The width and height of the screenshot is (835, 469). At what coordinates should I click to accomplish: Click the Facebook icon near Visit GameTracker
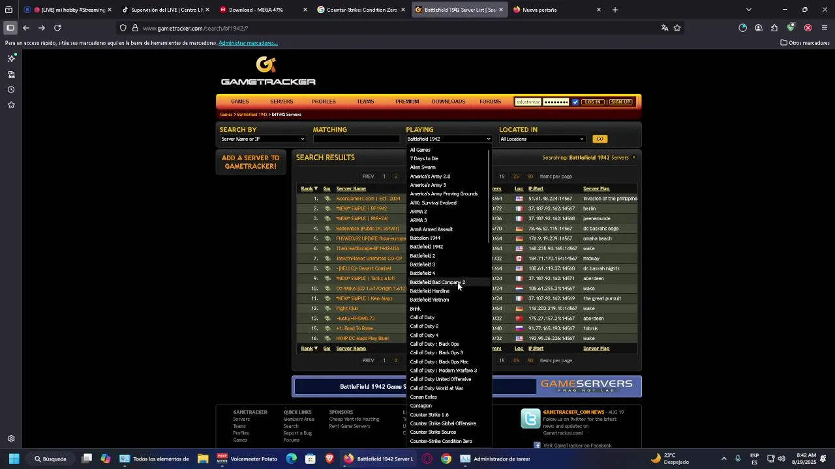[537, 446]
